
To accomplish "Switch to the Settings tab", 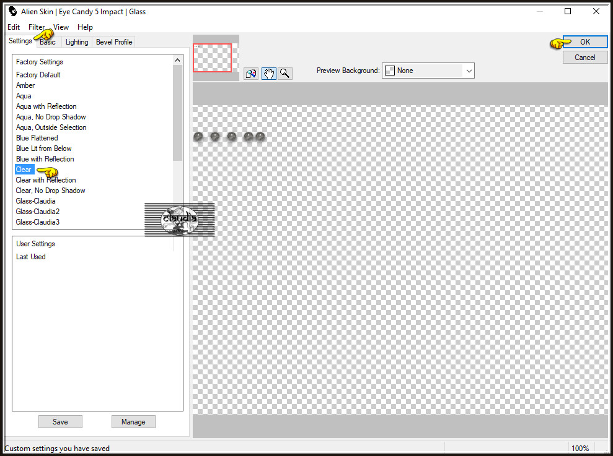I will (20, 41).
